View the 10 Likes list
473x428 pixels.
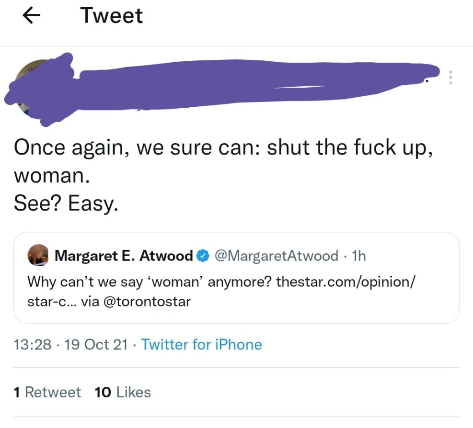123,393
